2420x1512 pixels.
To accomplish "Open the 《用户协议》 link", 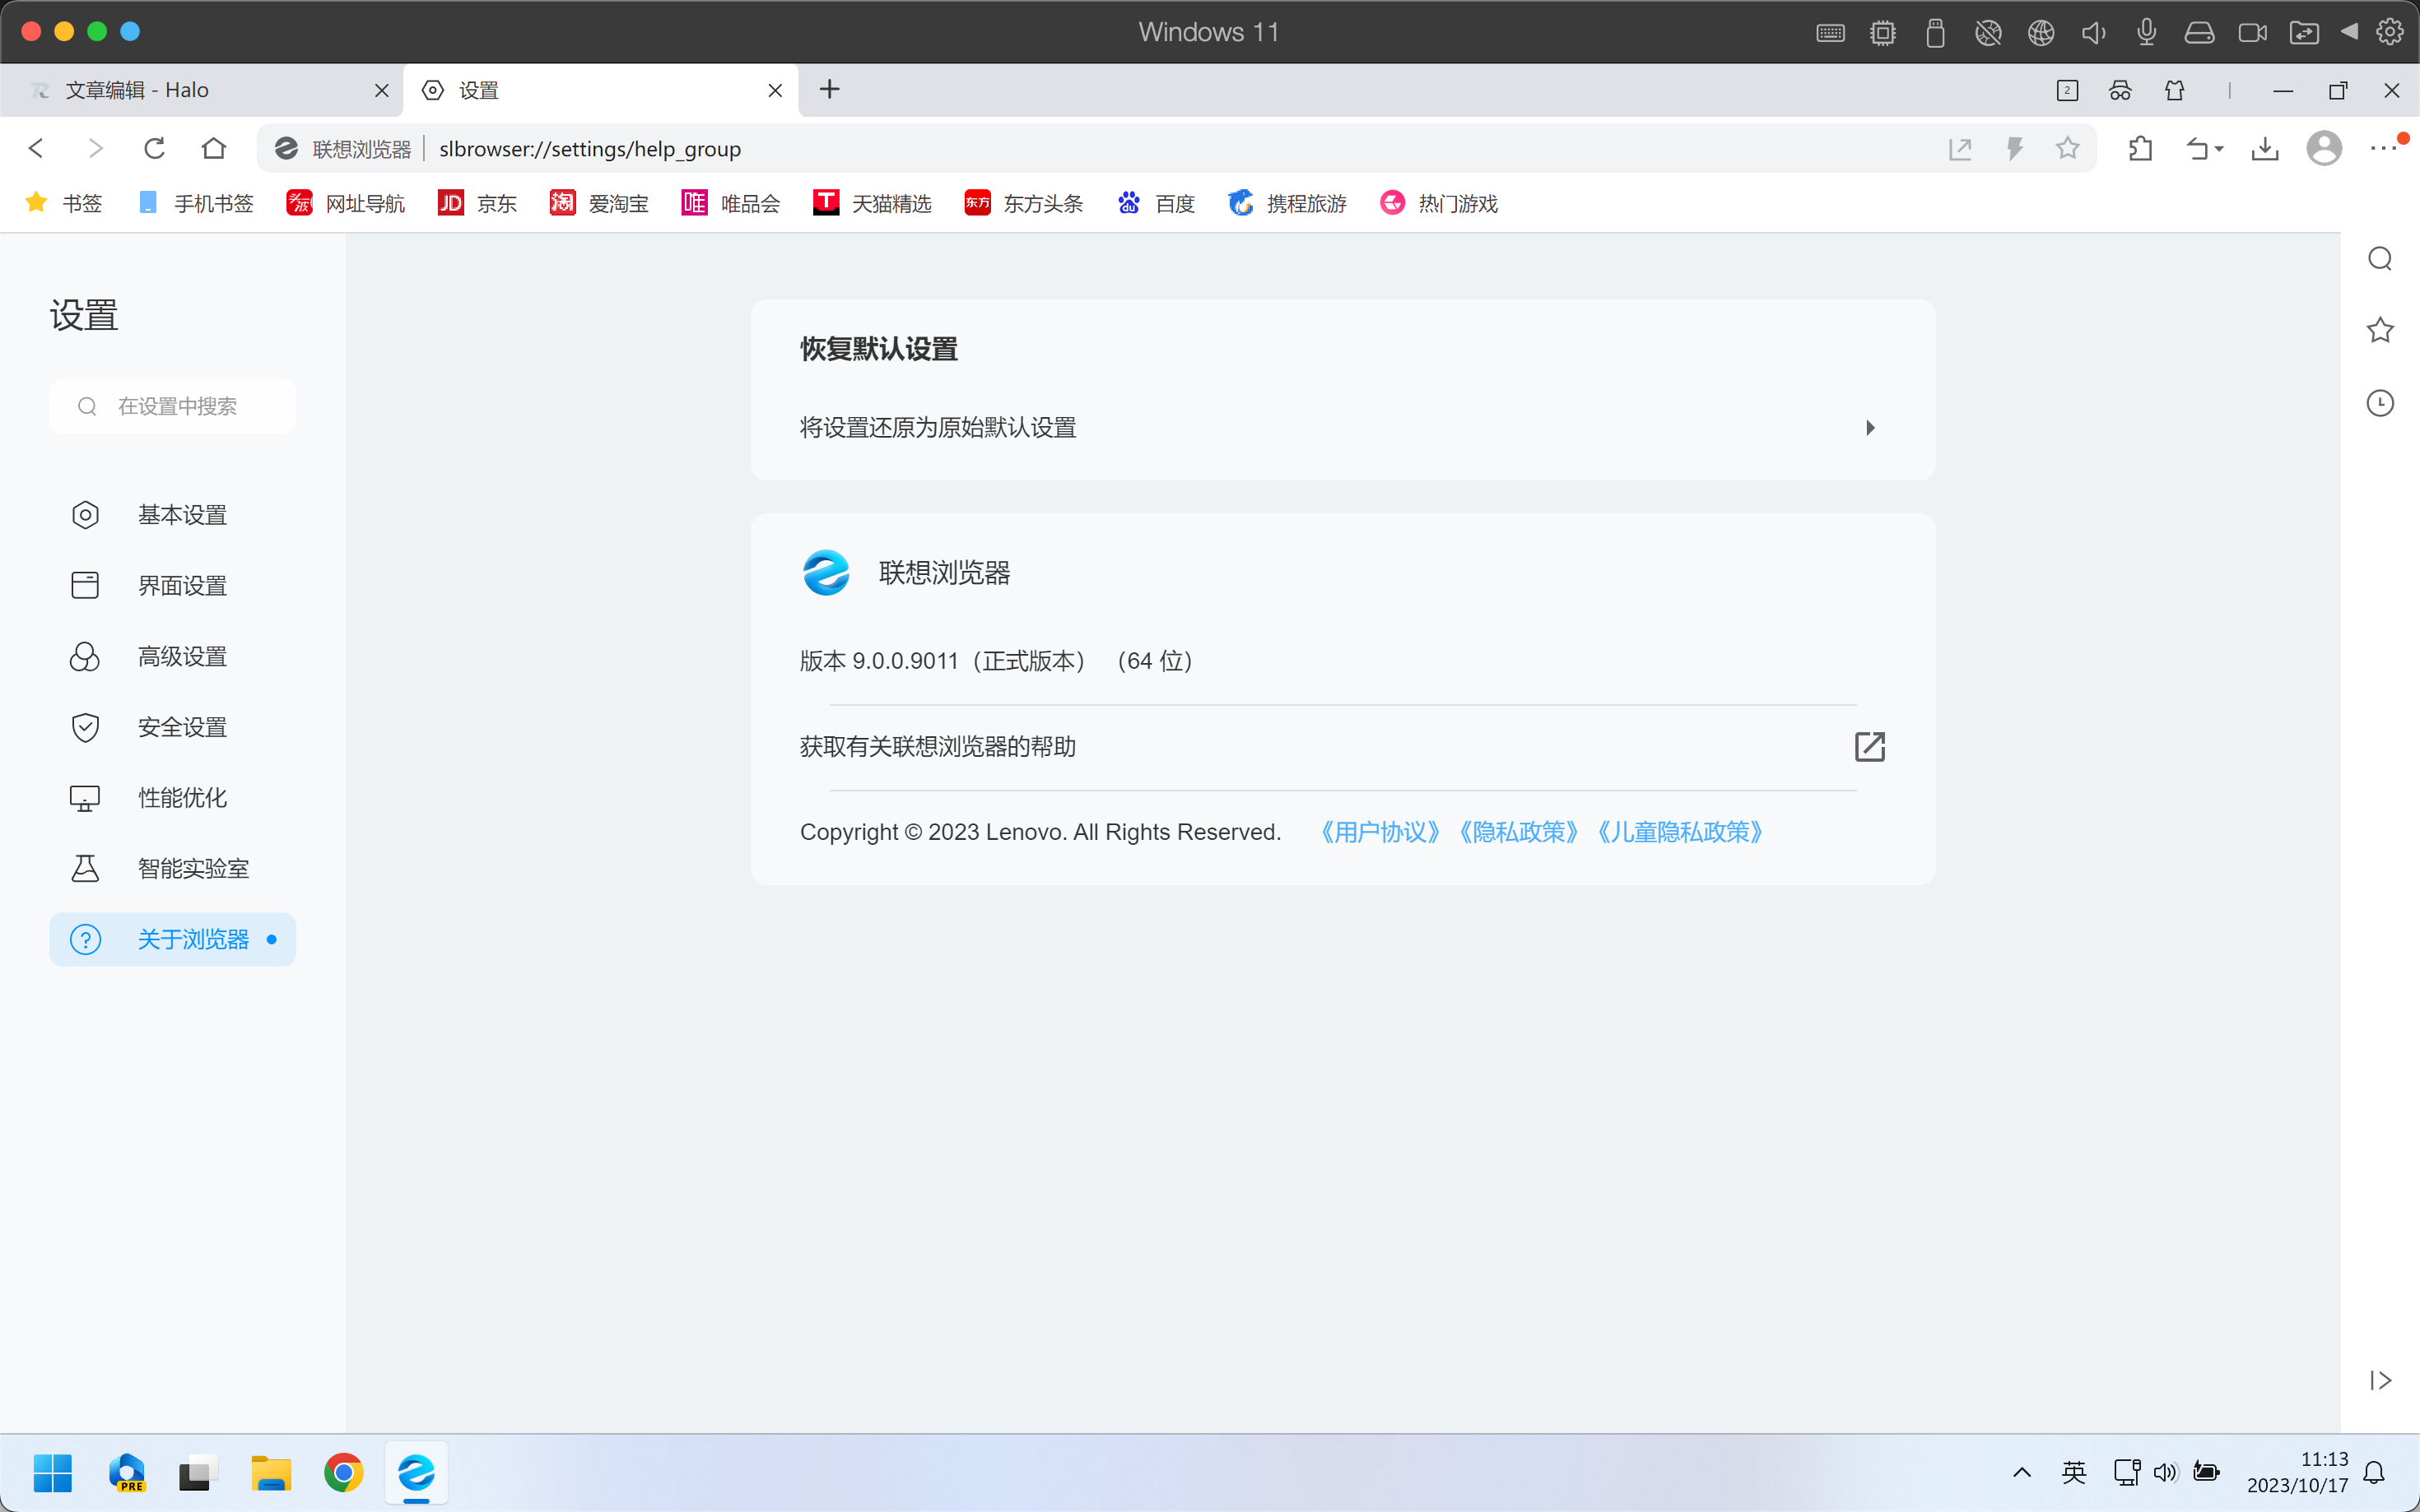I will (x=1379, y=831).
